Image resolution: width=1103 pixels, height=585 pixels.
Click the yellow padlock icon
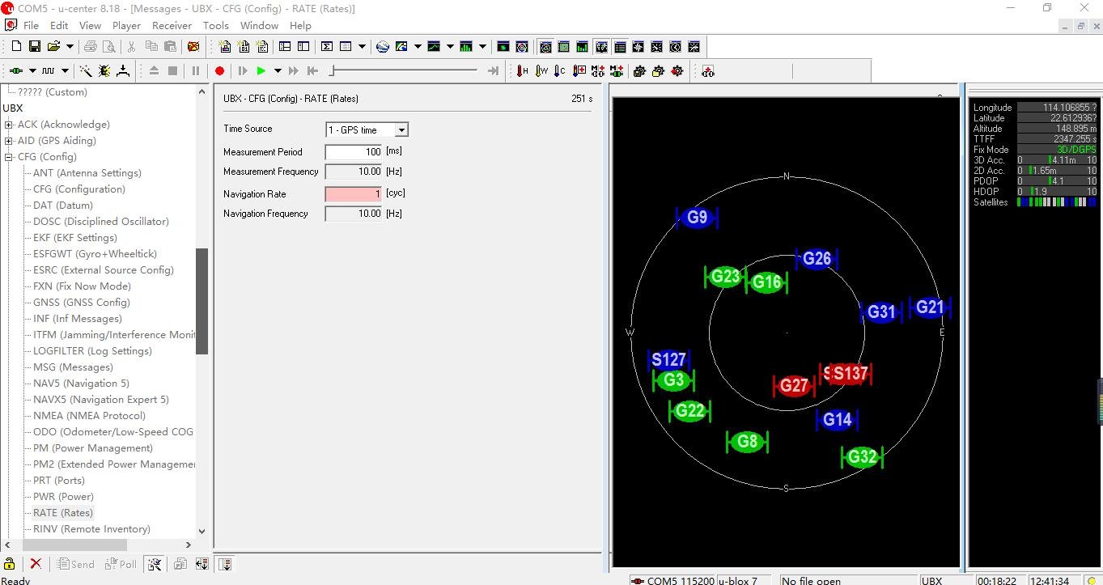tap(10, 564)
